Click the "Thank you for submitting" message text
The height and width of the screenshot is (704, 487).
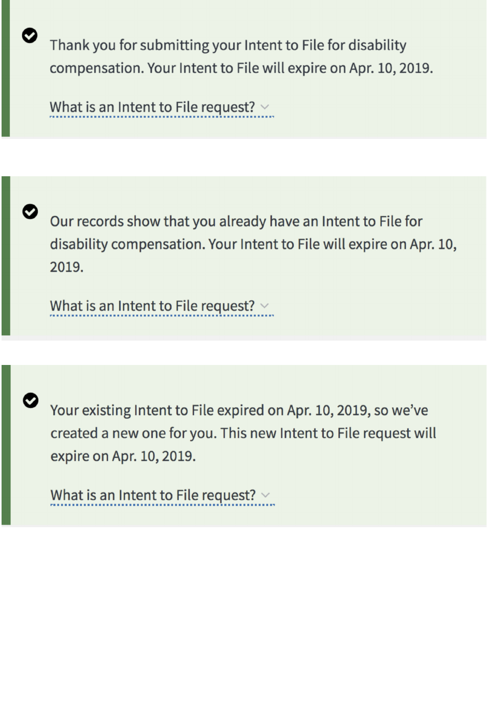pyautogui.click(x=228, y=46)
